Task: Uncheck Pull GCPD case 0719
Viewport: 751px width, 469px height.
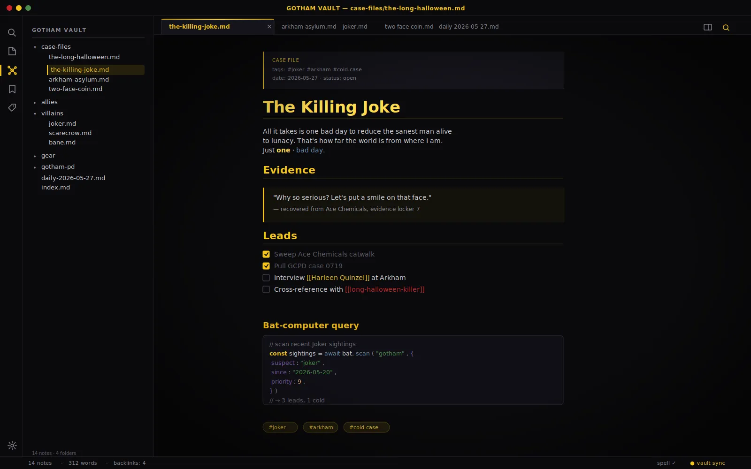Action: pyautogui.click(x=266, y=266)
